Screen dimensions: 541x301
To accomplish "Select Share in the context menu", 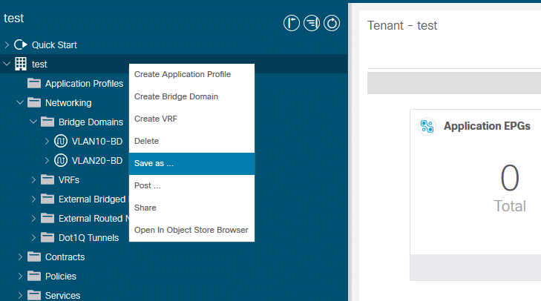I will click(x=191, y=208).
